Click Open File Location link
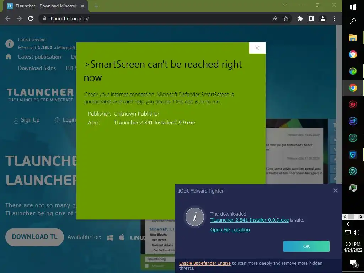Viewport: 364px width, 273px height. [230, 230]
